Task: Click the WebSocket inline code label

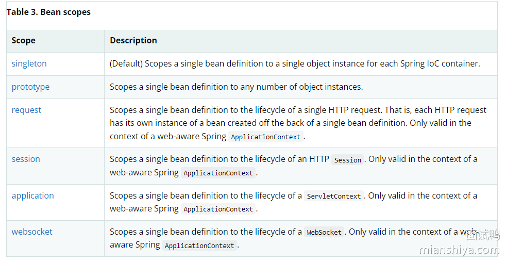Action: [x=324, y=232]
